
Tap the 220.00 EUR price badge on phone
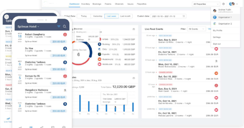[x=59, y=83]
